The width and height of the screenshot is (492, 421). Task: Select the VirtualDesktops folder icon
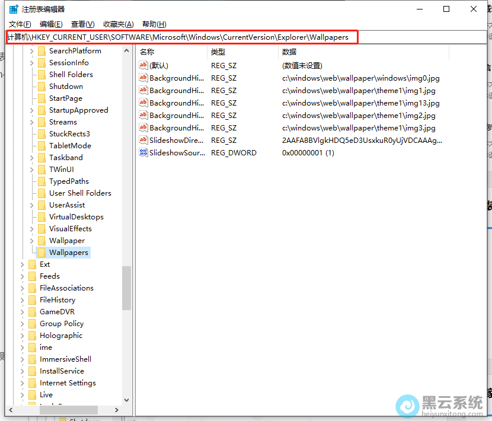pos(41,217)
